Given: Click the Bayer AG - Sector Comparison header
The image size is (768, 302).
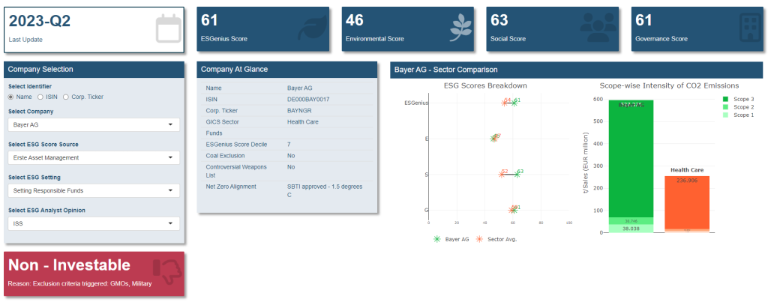Looking at the screenshot, I should (x=576, y=70).
